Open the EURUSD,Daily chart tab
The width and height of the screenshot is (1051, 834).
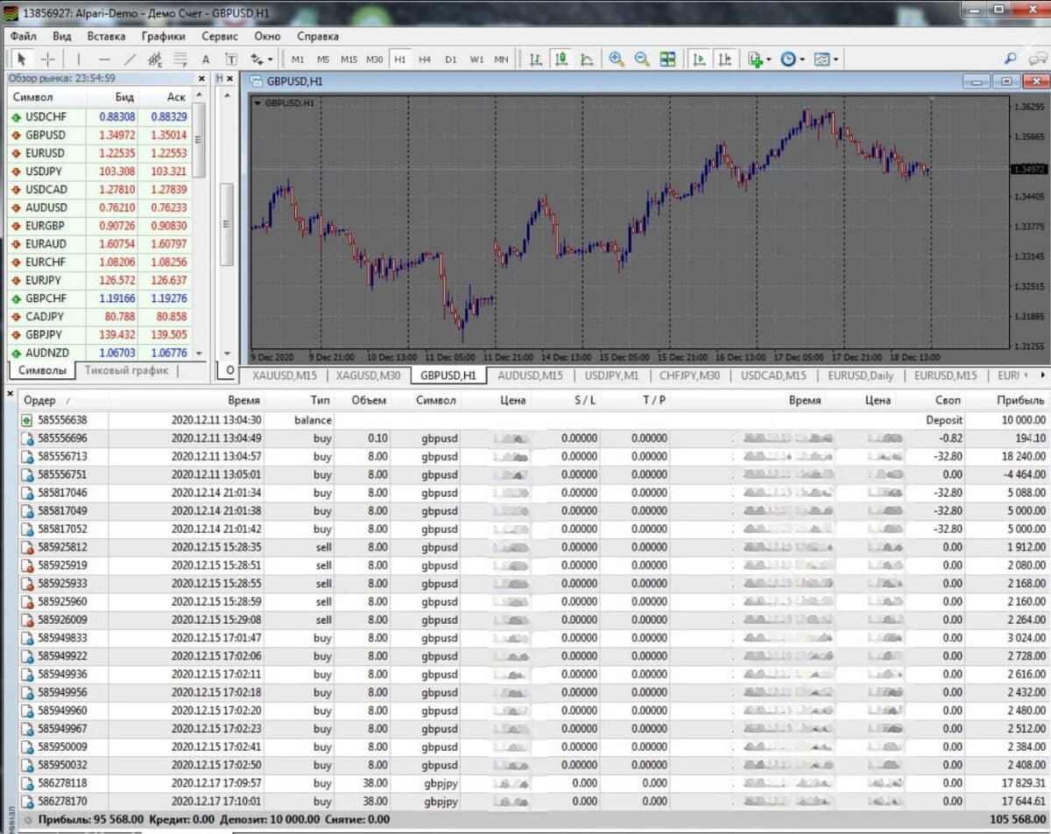859,375
